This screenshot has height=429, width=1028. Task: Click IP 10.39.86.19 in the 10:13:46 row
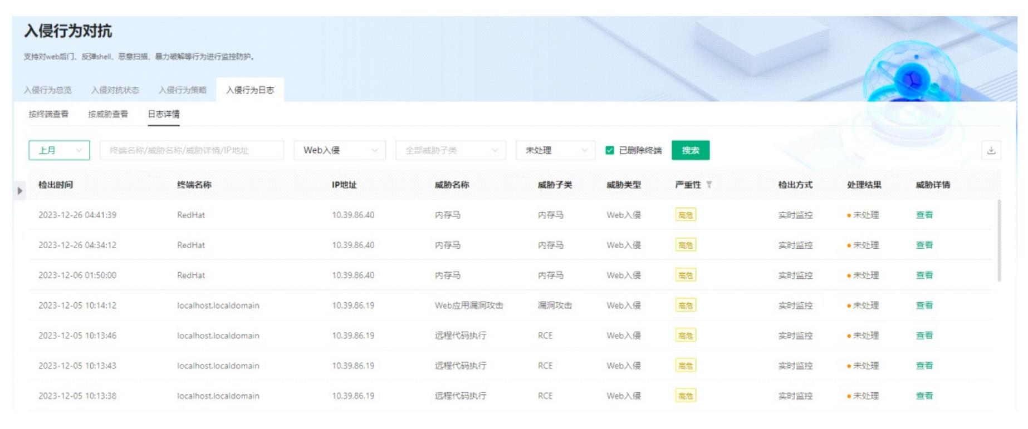[353, 336]
